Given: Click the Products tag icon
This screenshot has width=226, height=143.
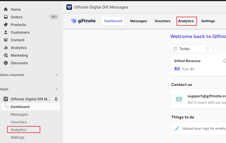Looking at the screenshot, I should tap(6, 25).
